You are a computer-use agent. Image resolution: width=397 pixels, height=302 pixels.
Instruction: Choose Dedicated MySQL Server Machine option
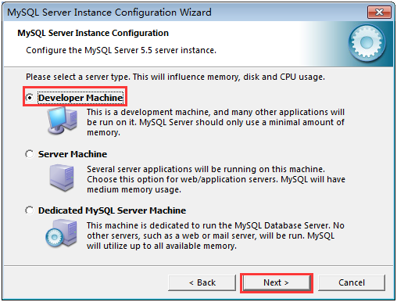coord(30,210)
